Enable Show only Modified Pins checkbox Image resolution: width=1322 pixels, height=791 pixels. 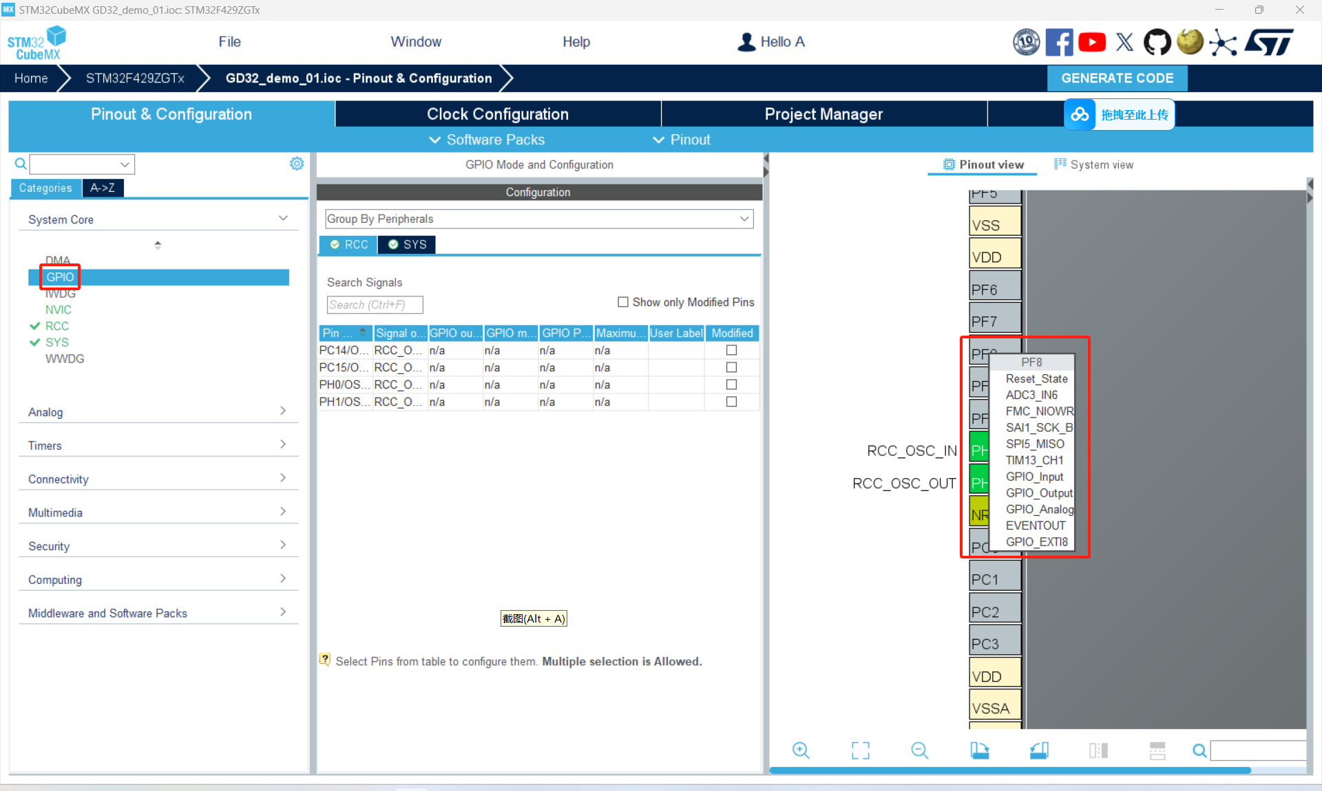623,302
